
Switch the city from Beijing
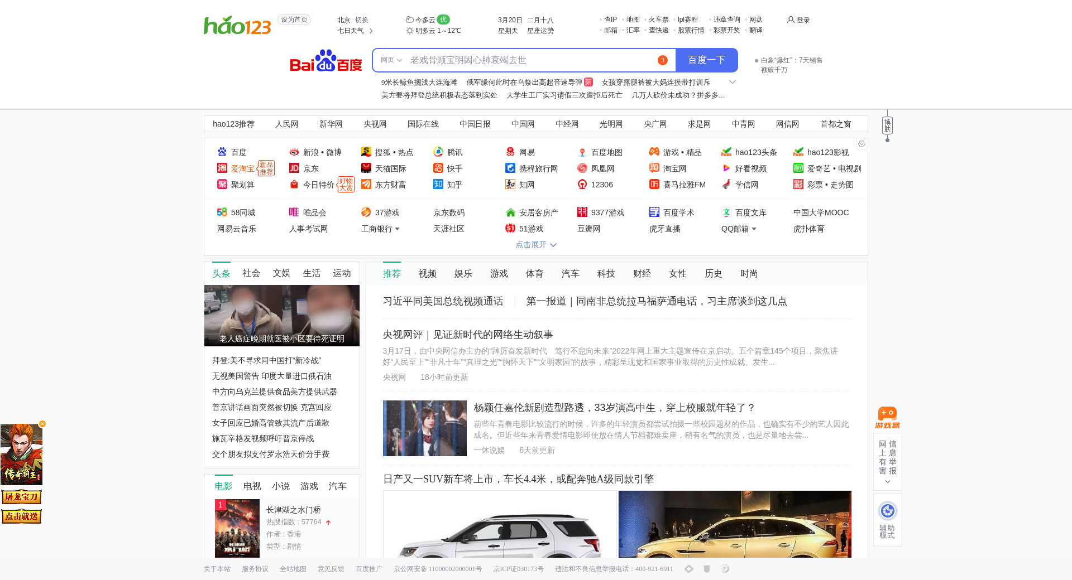pyautogui.click(x=362, y=20)
